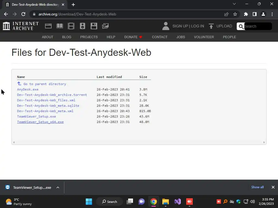The height and width of the screenshot is (208, 278).
Task: Reload the page
Action: point(23,14)
